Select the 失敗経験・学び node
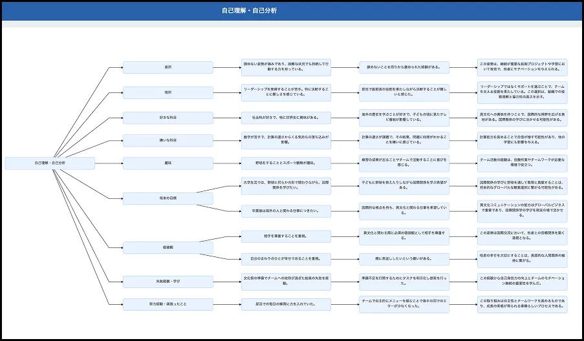 coord(168,282)
